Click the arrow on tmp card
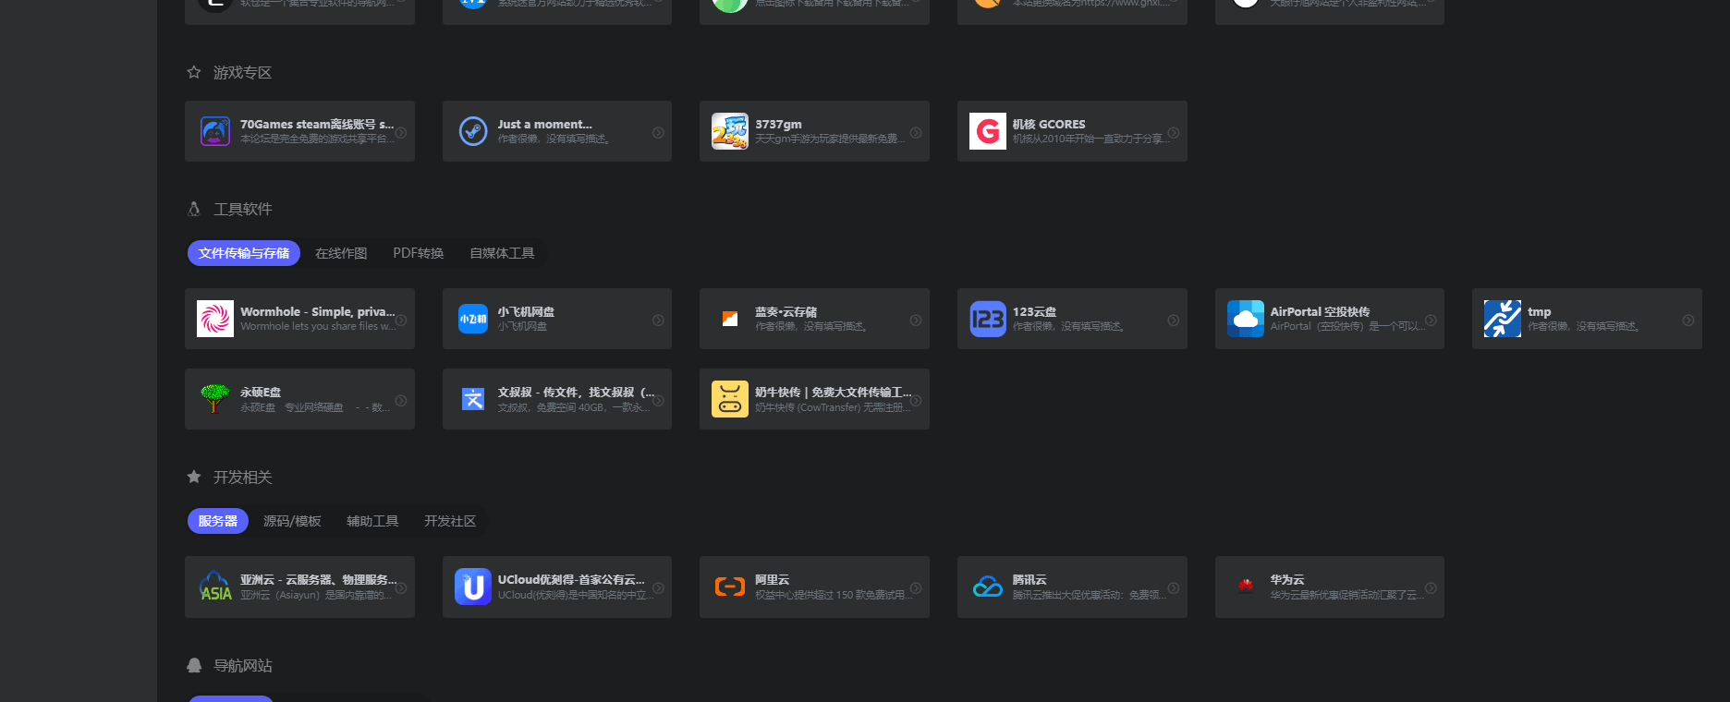1730x702 pixels. click(1688, 320)
